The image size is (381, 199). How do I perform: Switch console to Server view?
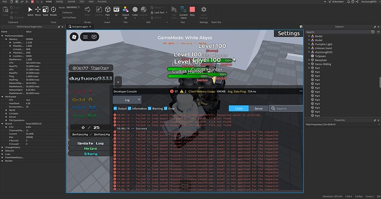click(258, 108)
